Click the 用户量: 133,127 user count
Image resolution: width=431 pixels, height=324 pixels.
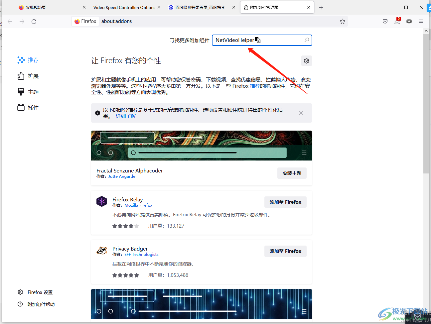point(166,226)
